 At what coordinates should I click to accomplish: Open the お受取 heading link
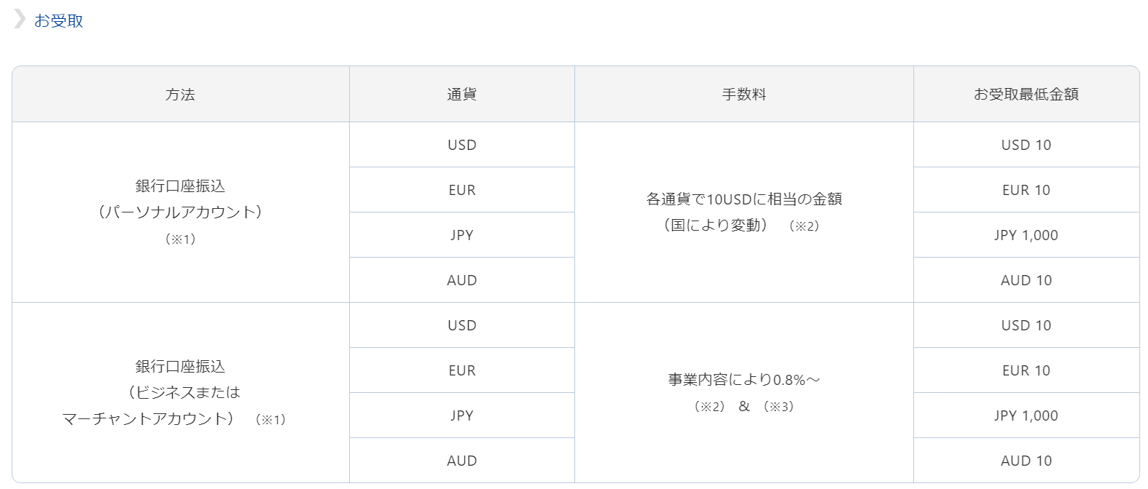pos(58,20)
